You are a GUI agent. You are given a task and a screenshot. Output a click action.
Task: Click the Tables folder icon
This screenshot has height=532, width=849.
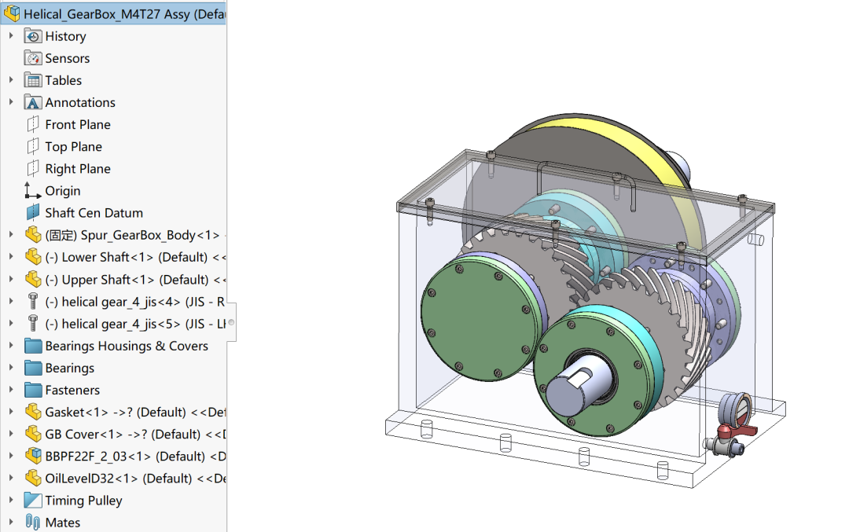point(32,80)
